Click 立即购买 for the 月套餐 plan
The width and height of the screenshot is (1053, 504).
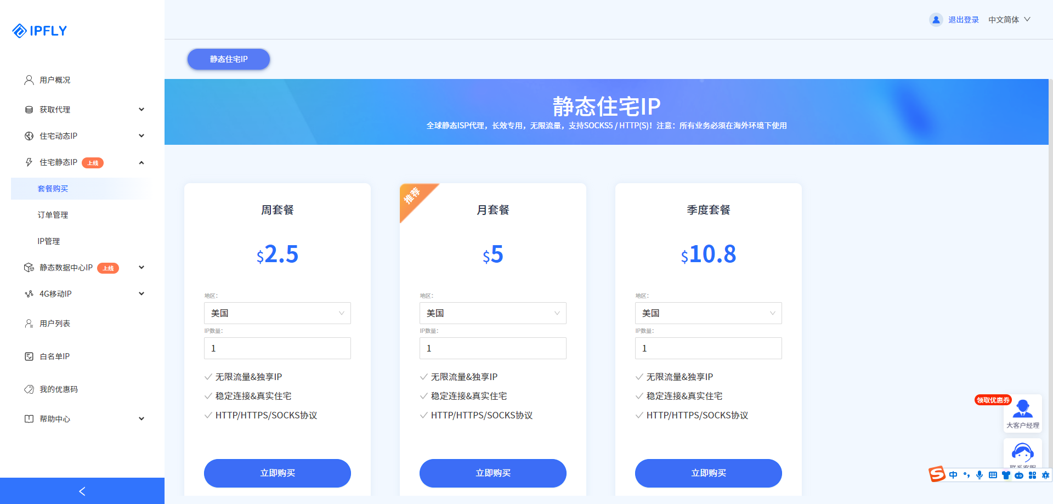click(492, 473)
